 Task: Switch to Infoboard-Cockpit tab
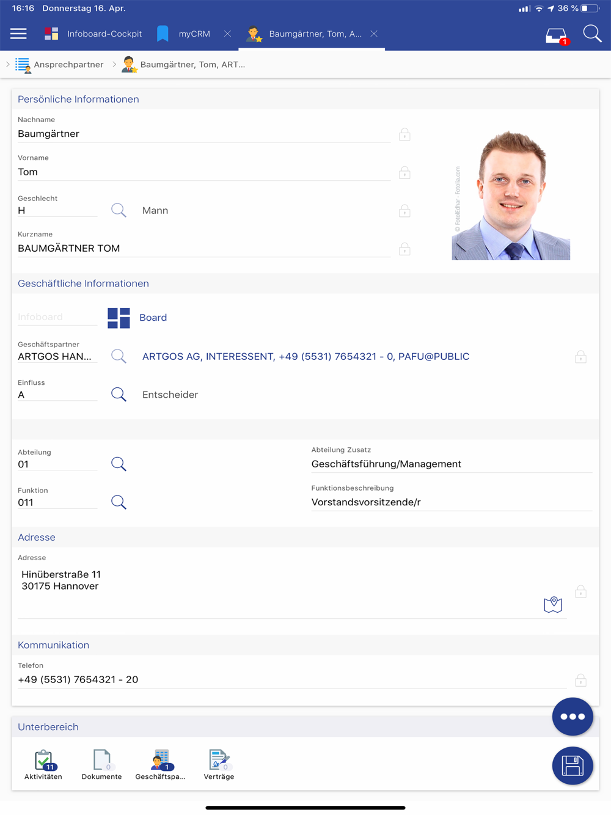point(93,34)
